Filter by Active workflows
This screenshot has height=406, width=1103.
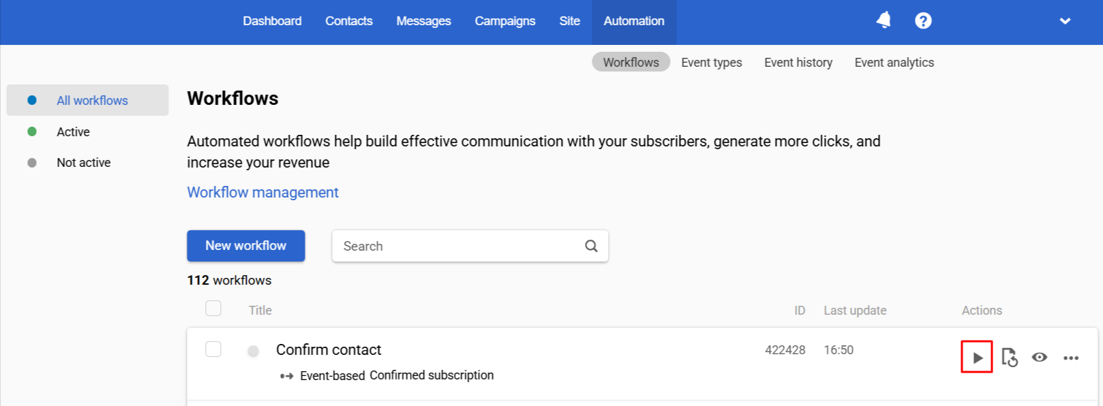coord(73,131)
